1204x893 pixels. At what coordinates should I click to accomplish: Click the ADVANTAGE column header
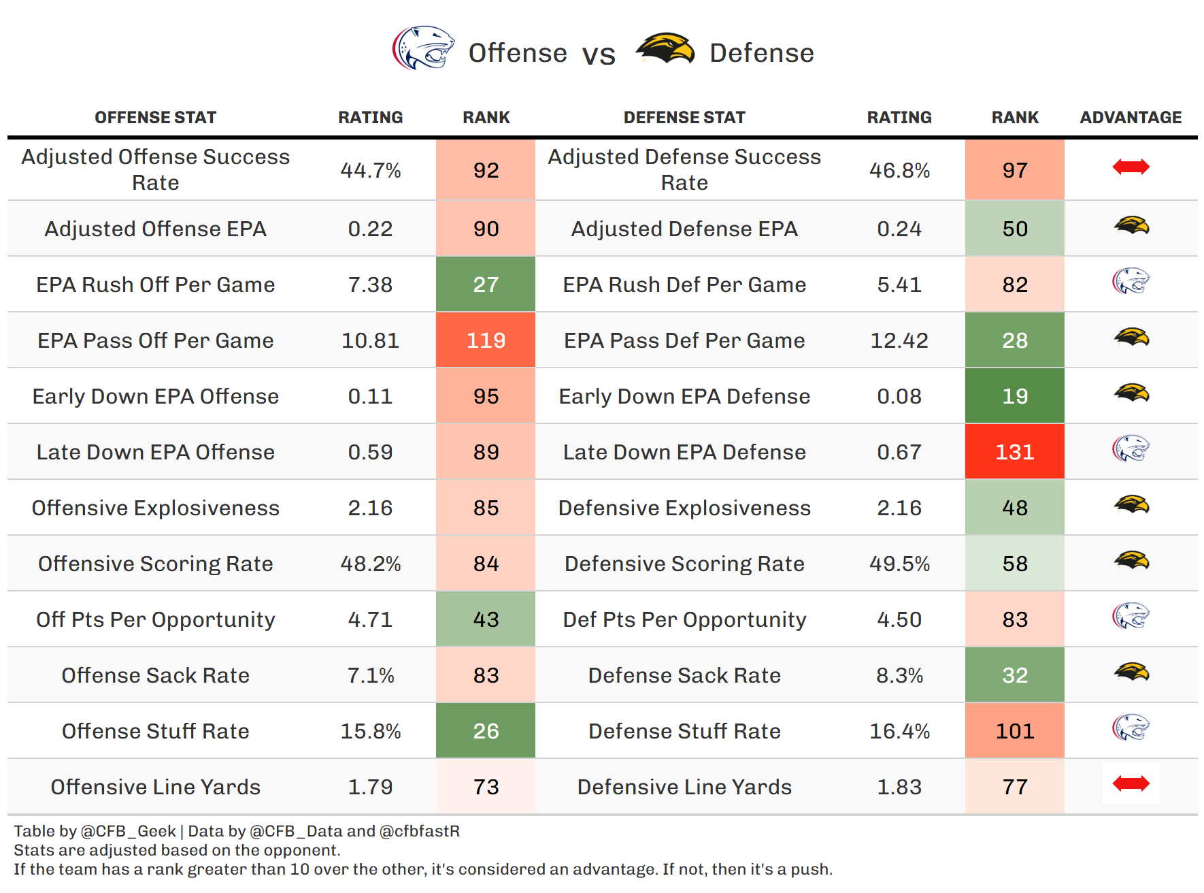click(x=1131, y=118)
